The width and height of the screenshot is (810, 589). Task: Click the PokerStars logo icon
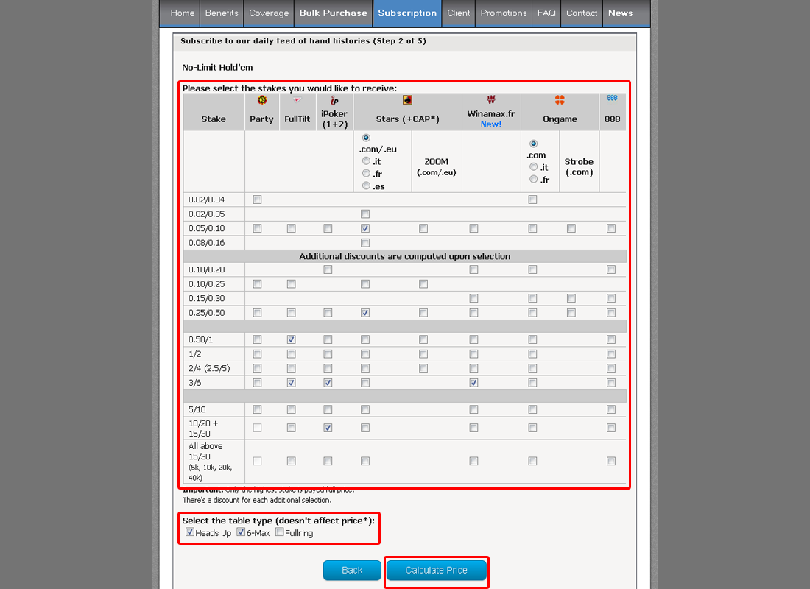click(x=407, y=100)
